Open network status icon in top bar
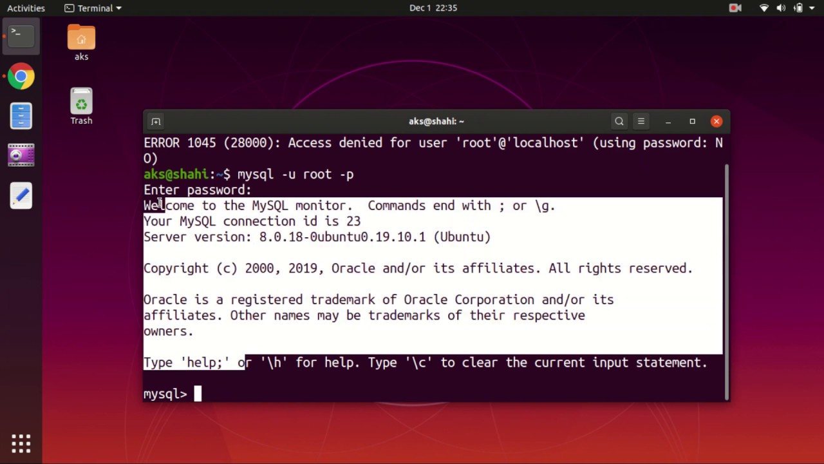 point(764,8)
